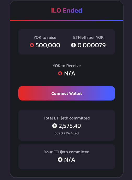Click the YOK to raise label
The image size is (132, 180).
click(x=45, y=37)
